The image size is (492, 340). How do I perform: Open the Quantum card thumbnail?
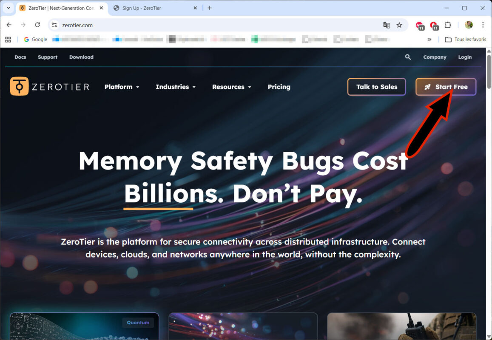pos(84,326)
